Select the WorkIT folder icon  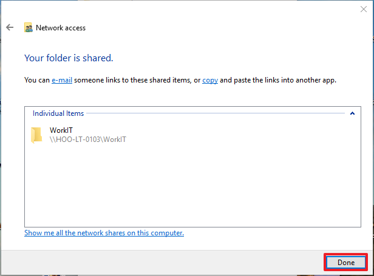pyautogui.click(x=36, y=135)
